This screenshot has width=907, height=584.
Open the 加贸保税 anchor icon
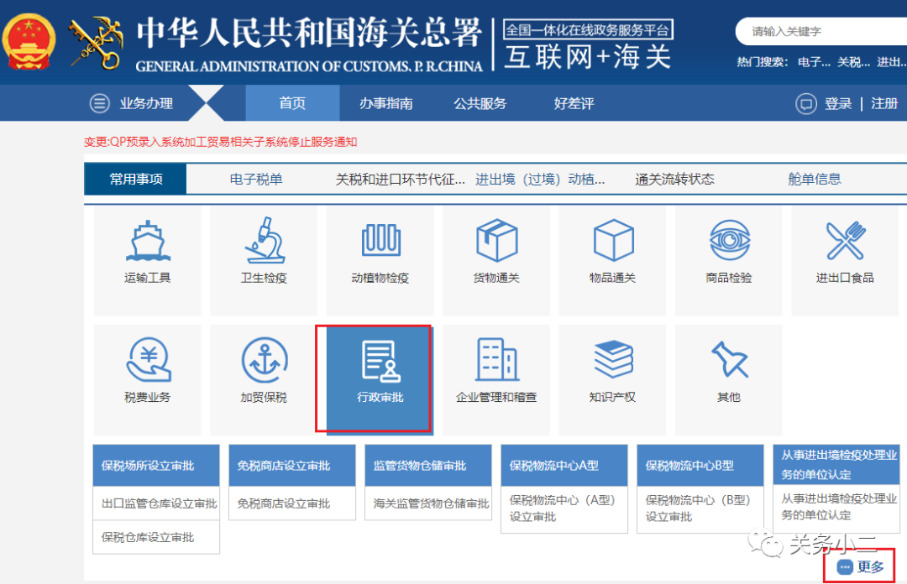point(264,362)
